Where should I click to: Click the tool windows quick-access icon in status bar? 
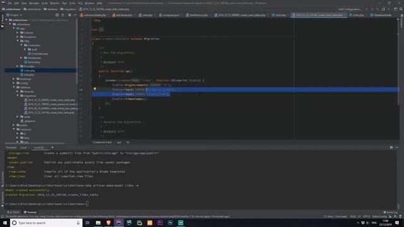[x=3, y=216]
